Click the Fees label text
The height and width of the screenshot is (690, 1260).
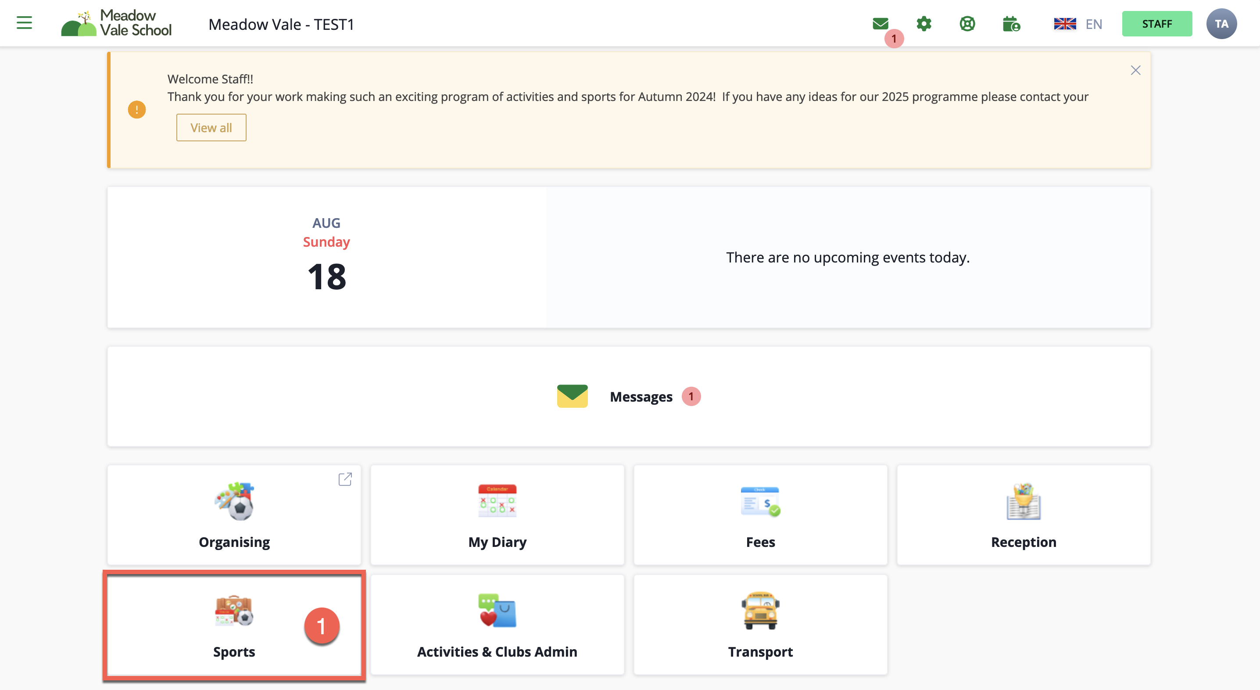tap(761, 542)
